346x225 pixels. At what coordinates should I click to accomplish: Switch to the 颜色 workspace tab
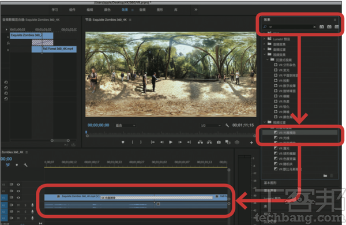point(107,9)
